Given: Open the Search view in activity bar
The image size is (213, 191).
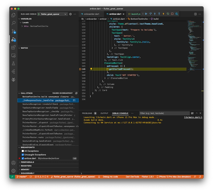Looking at the screenshot, I should coord(13,23).
